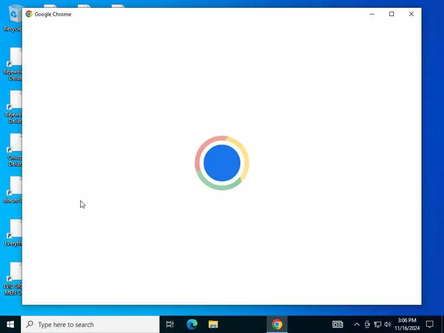The image size is (444, 333).
Task: Select the 'doesnt' desktop shortcut
Action: click(x=12, y=190)
